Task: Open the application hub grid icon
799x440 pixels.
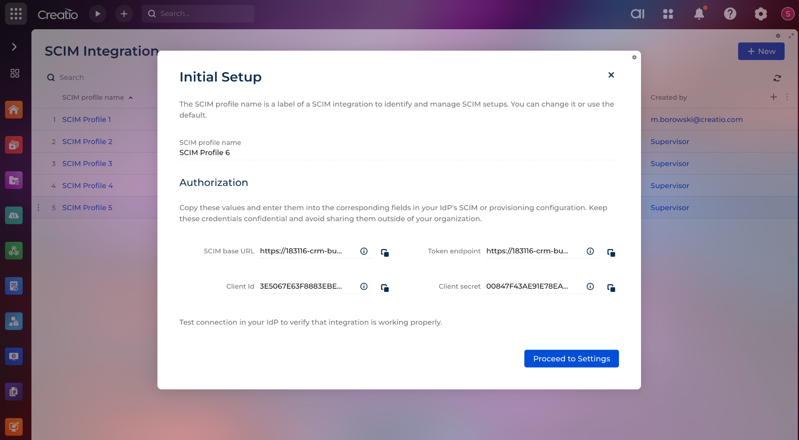Action: pos(668,14)
